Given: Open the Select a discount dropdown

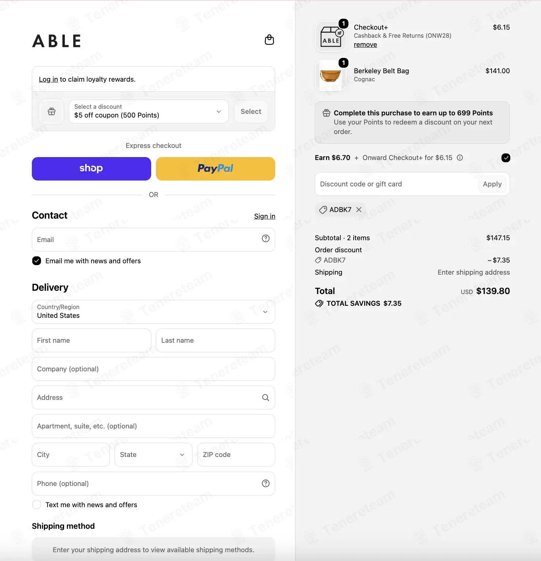Looking at the screenshot, I should pyautogui.click(x=149, y=111).
